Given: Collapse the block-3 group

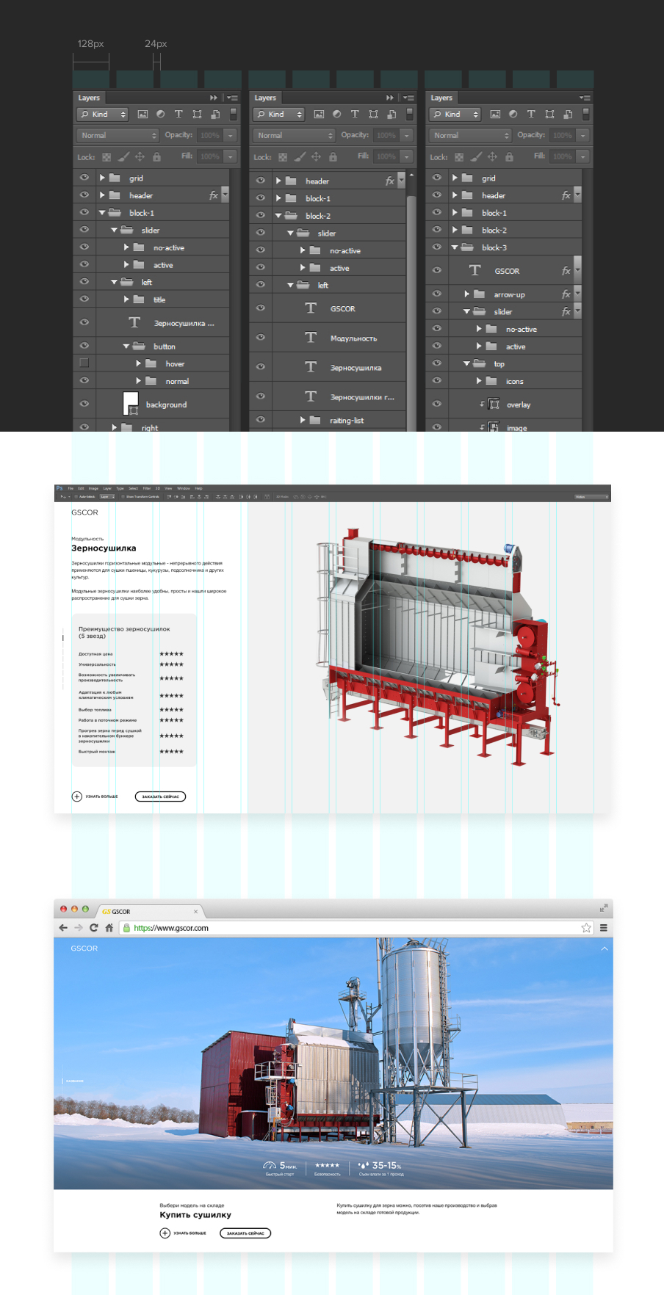Looking at the screenshot, I should (455, 247).
